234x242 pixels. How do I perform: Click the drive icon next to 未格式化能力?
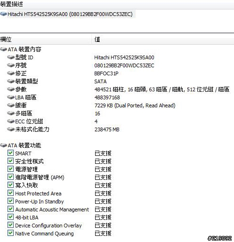point(11,129)
